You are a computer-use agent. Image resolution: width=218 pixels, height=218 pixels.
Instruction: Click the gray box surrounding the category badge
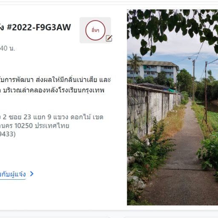pos(95,30)
